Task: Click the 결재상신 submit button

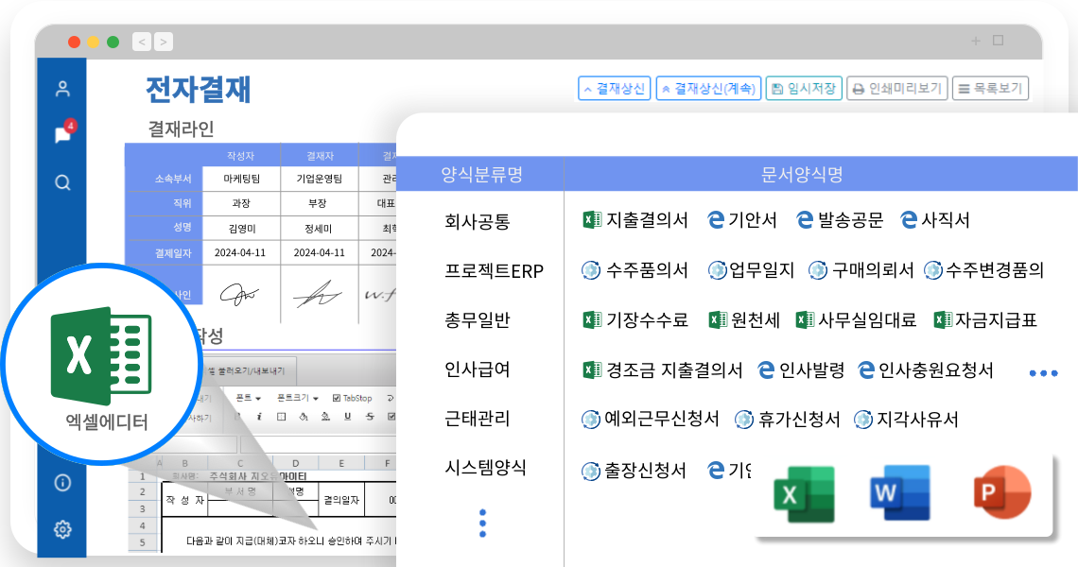Action: (x=614, y=89)
